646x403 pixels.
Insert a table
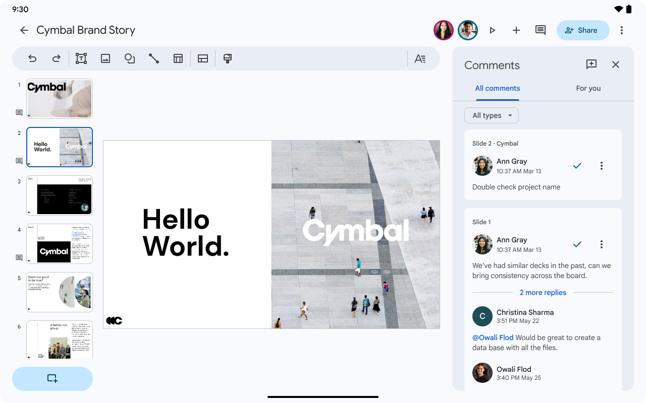pos(178,58)
